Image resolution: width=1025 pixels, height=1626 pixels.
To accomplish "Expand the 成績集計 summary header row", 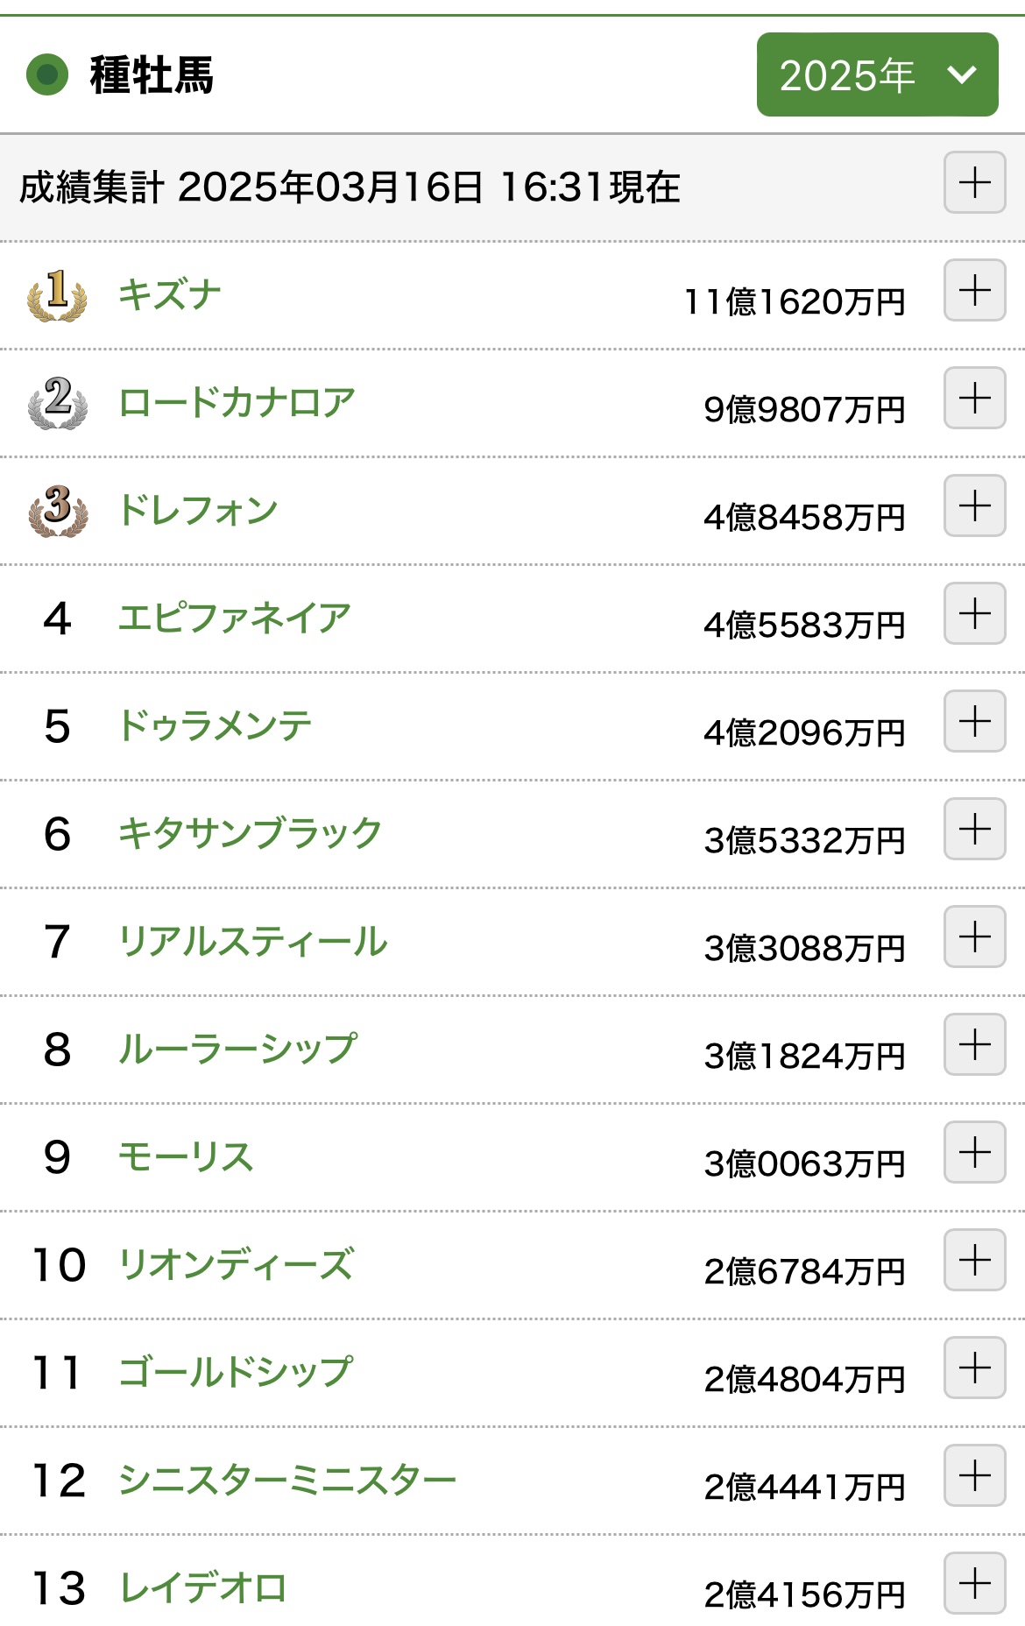I will 974,183.
